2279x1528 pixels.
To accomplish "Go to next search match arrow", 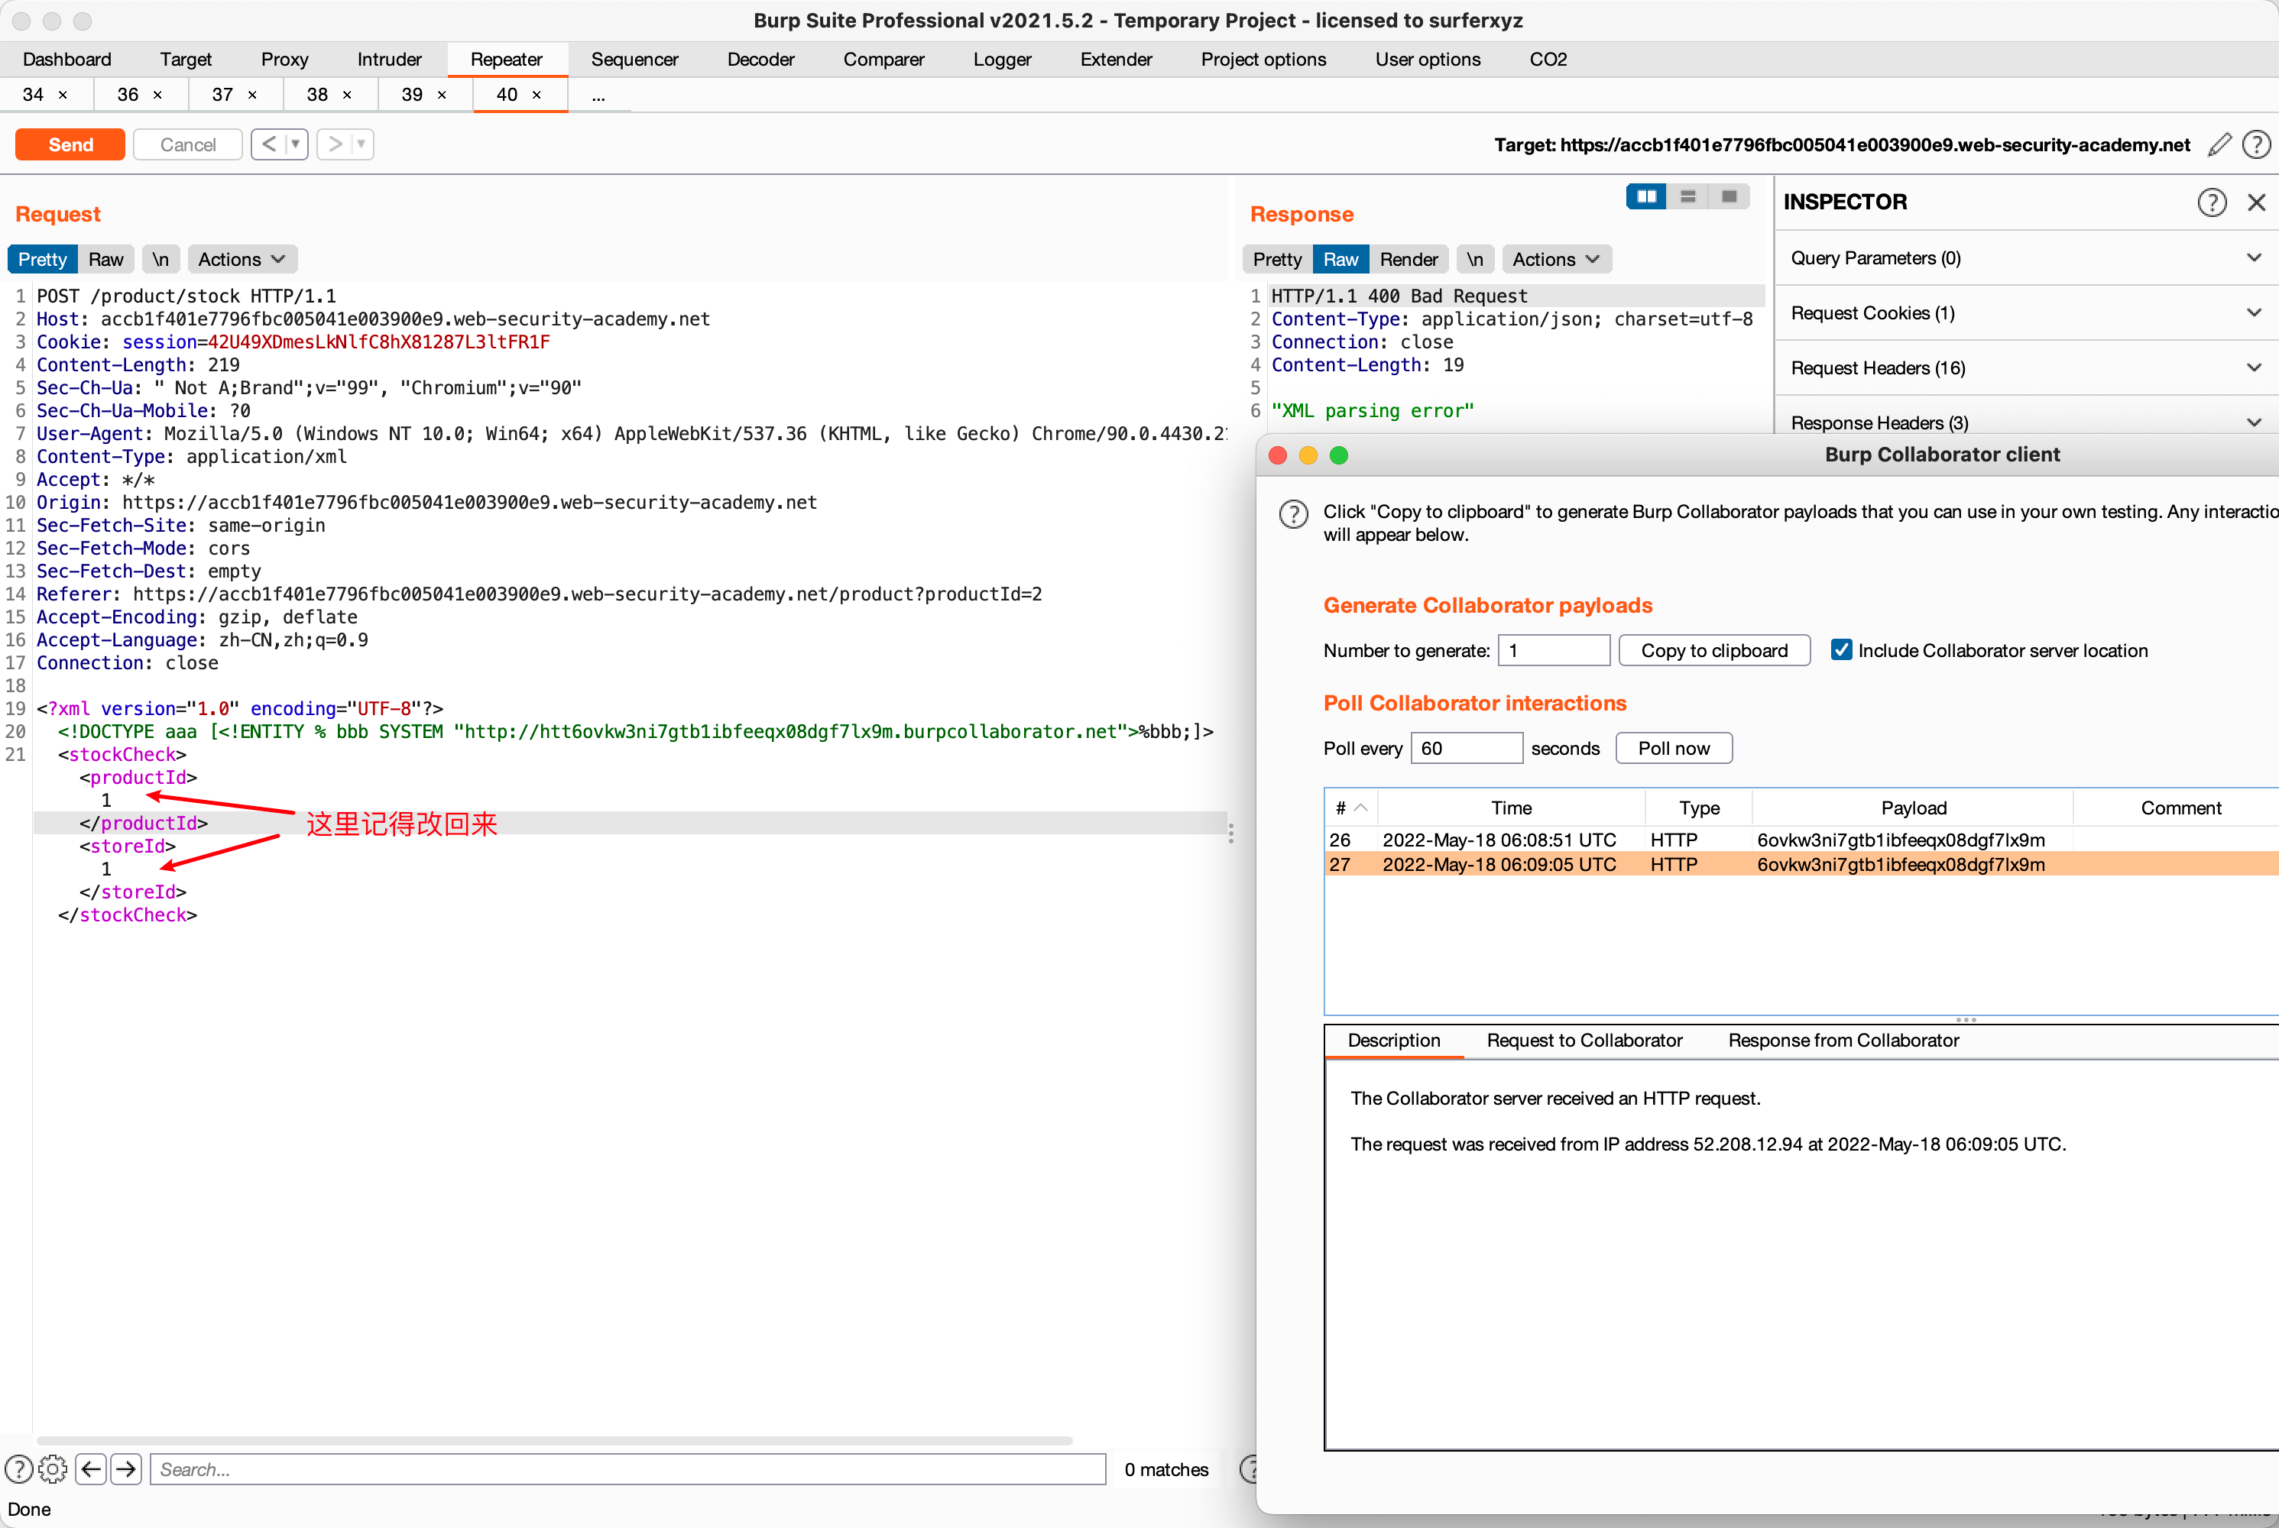I will [x=127, y=1468].
